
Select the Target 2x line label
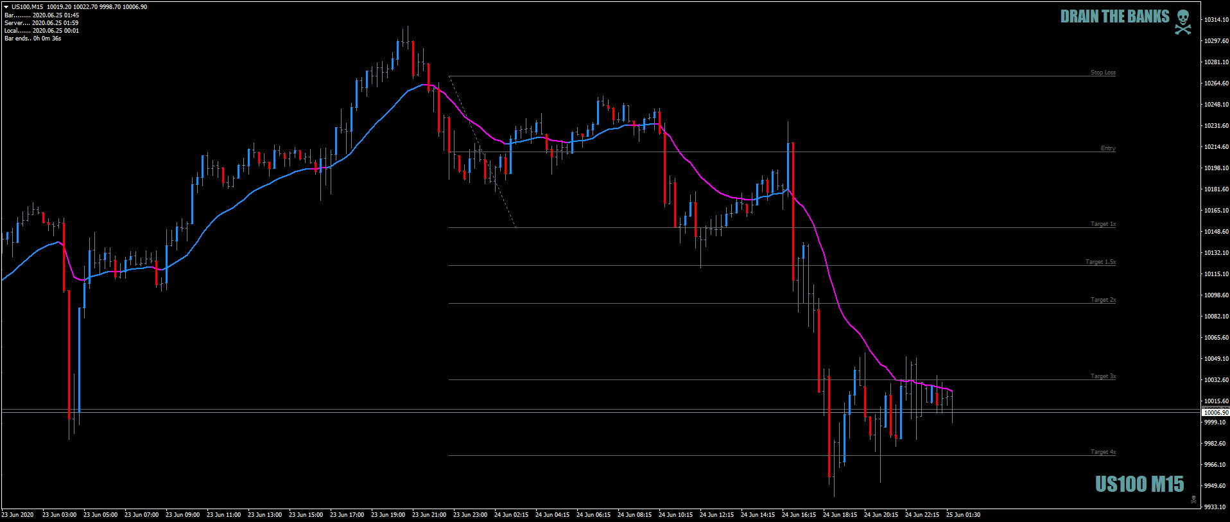(x=1103, y=300)
